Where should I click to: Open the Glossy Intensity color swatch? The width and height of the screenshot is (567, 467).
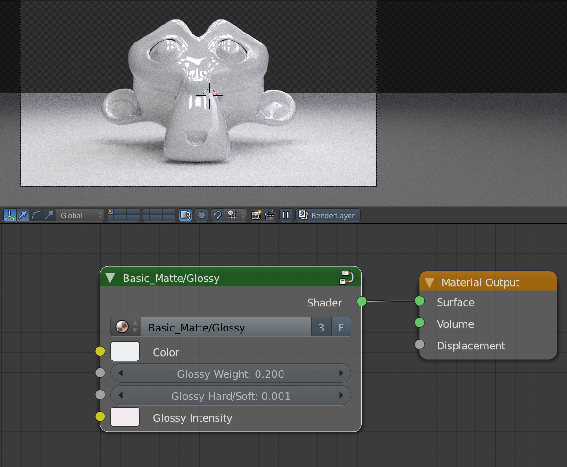pos(125,417)
